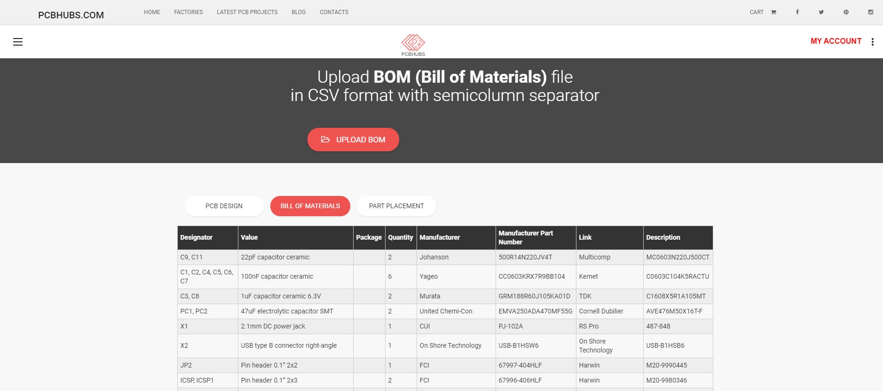
Task: Open the Instagram icon link
Action: (x=871, y=12)
